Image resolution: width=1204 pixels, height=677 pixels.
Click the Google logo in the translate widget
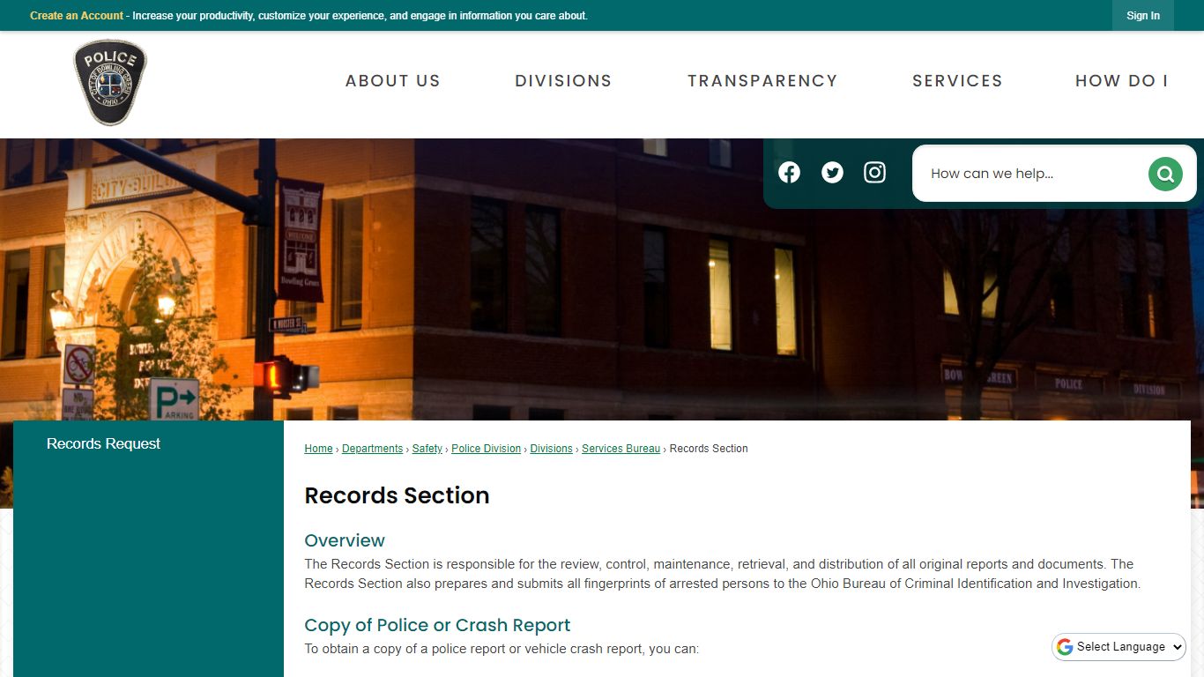pyautogui.click(x=1065, y=647)
